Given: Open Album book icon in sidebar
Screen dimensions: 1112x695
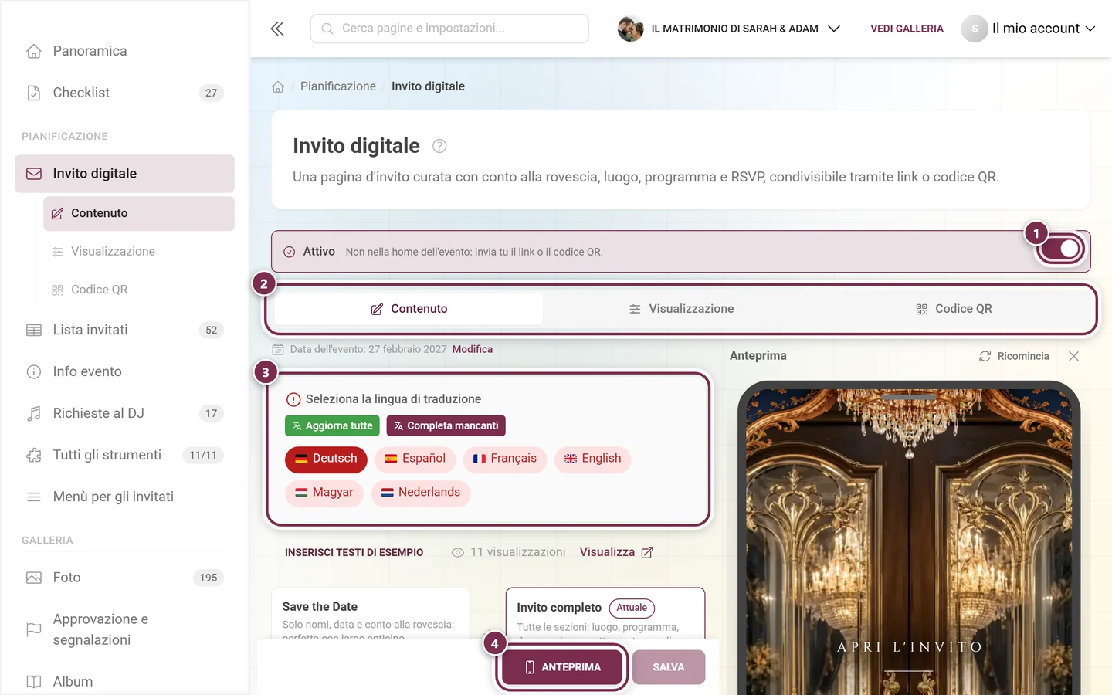Looking at the screenshot, I should click(34, 682).
